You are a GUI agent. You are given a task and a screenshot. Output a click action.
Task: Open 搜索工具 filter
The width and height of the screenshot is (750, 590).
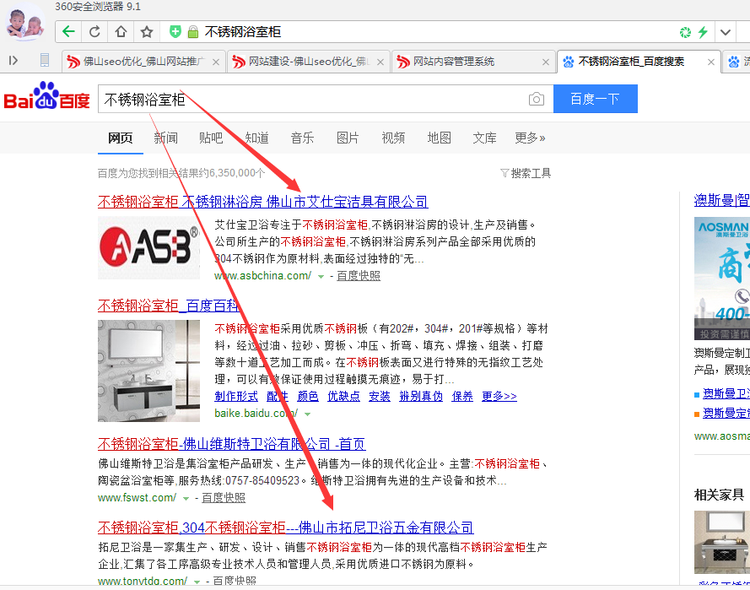click(x=526, y=173)
